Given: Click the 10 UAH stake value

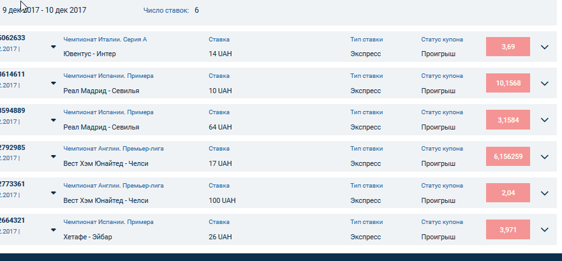Looking at the screenshot, I should coord(220,91).
